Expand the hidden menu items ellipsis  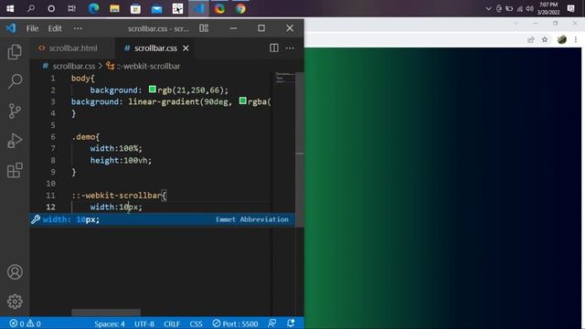coord(78,28)
